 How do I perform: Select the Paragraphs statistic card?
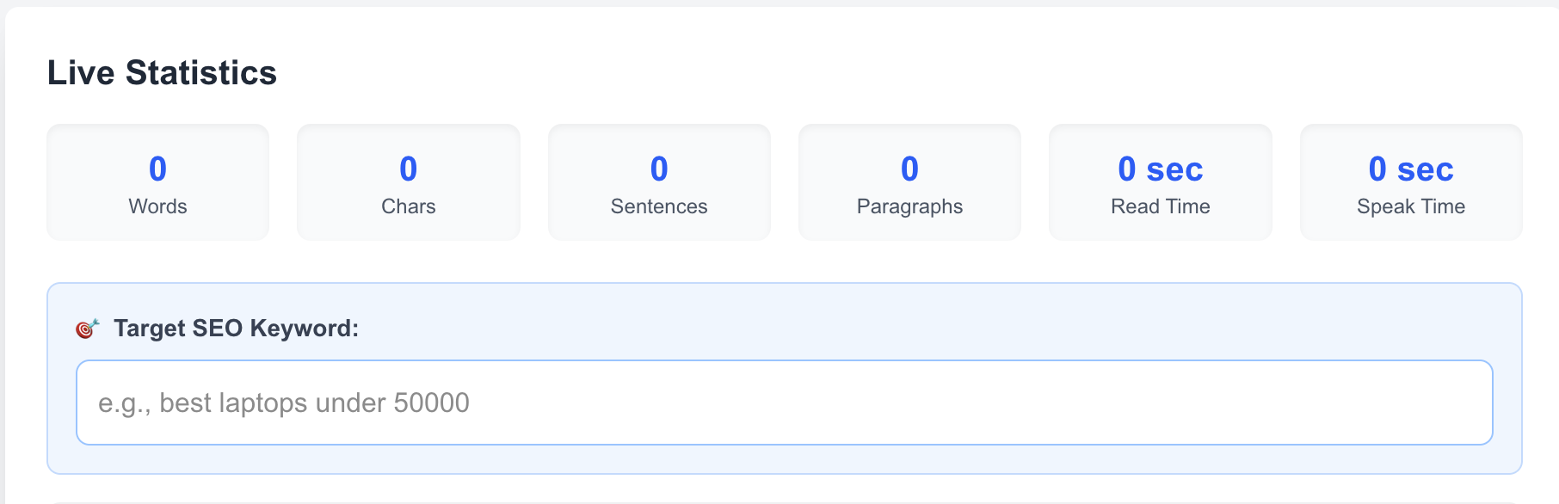pos(909,181)
